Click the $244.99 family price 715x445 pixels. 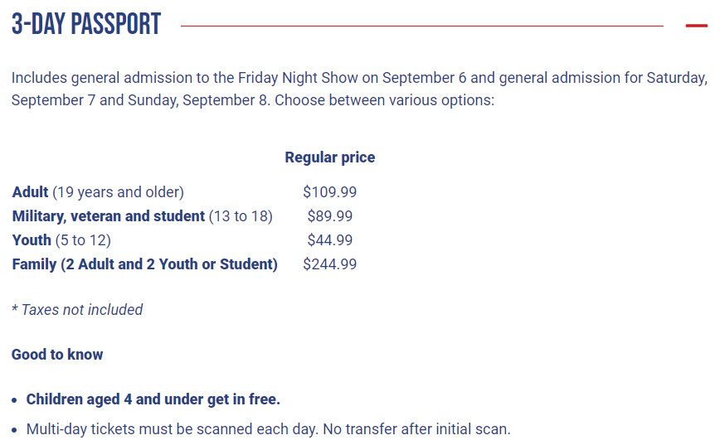[x=329, y=264]
